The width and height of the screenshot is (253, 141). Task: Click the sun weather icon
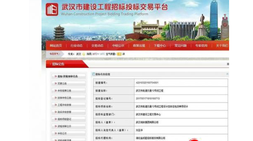click(84, 54)
